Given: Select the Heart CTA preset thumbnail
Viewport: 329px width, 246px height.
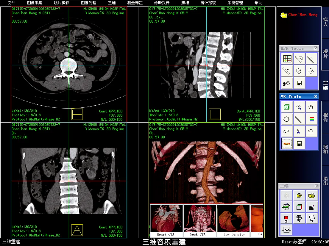Looking at the screenshot, I should (166, 221).
